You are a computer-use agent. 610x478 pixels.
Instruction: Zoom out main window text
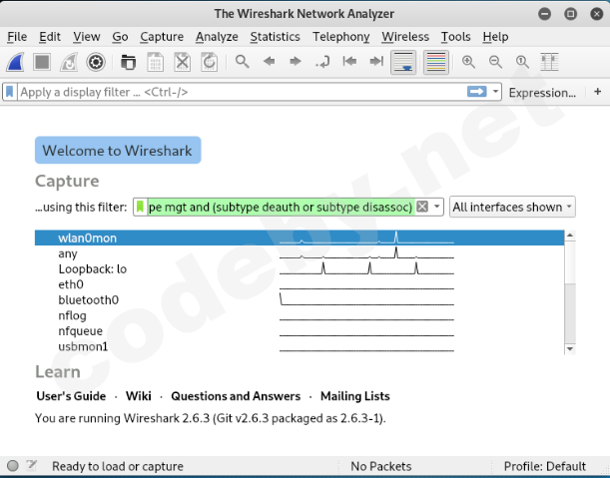click(495, 62)
